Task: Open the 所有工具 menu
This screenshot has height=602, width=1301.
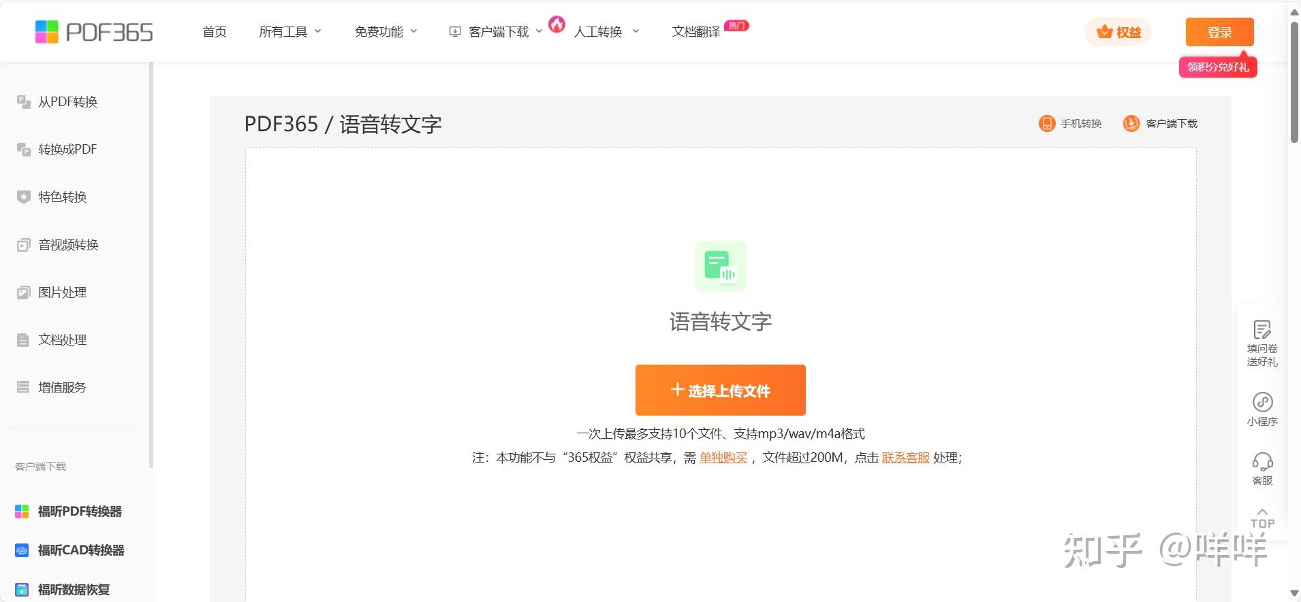Action: coord(283,32)
